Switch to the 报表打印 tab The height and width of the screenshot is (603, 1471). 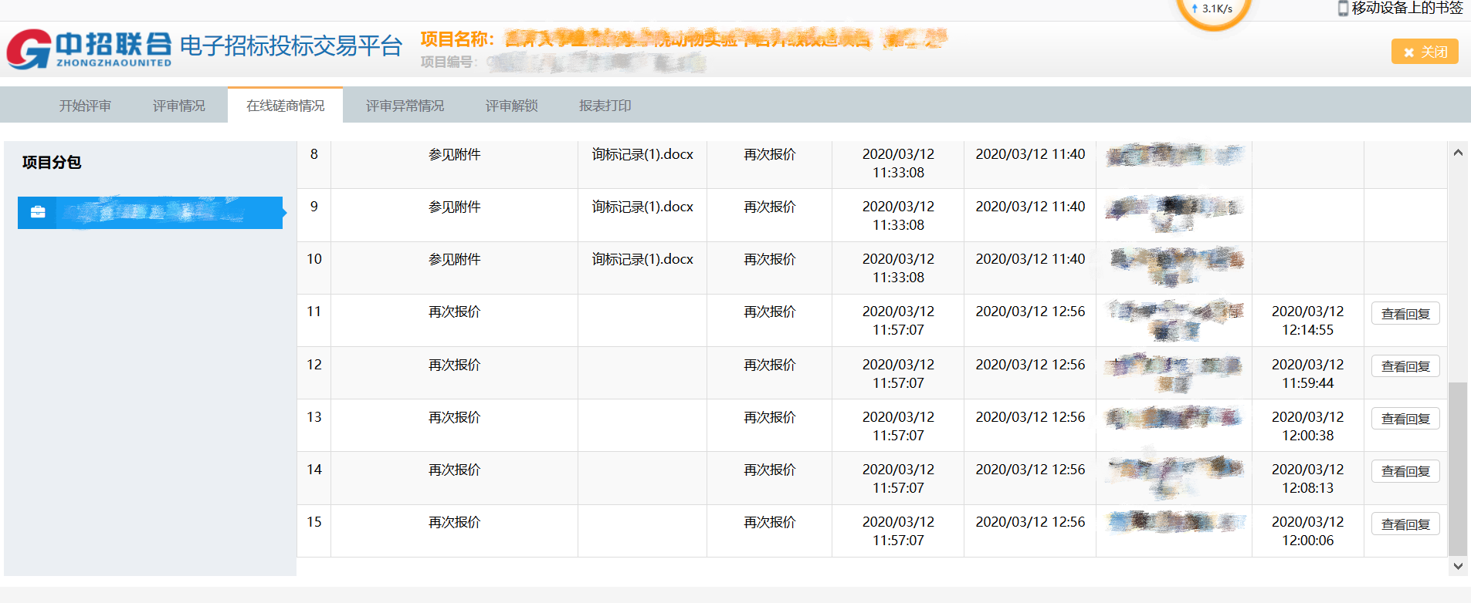[x=605, y=106]
